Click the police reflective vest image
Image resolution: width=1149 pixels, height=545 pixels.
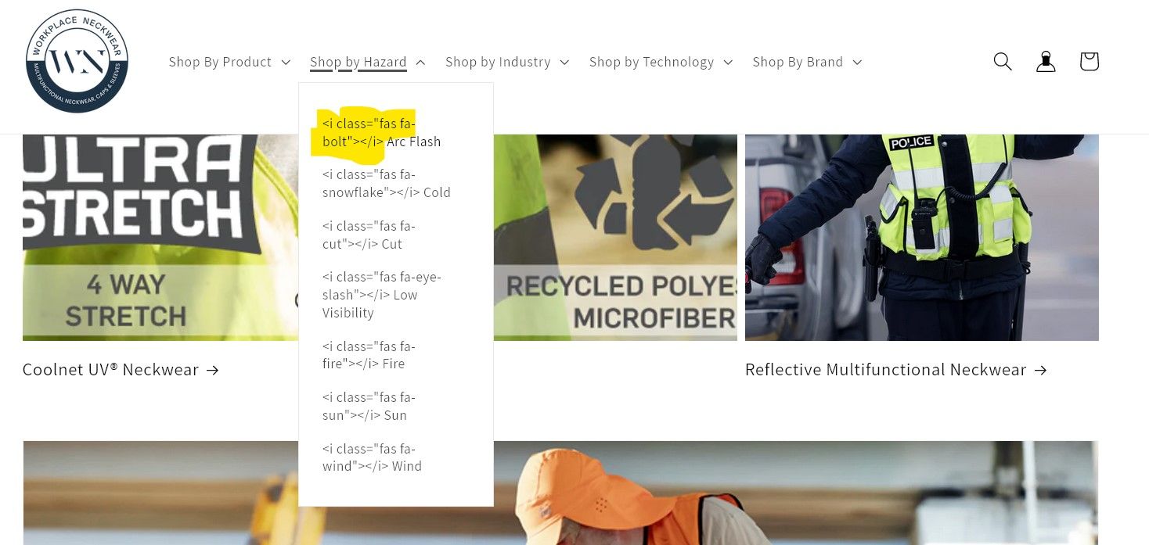pos(922,238)
